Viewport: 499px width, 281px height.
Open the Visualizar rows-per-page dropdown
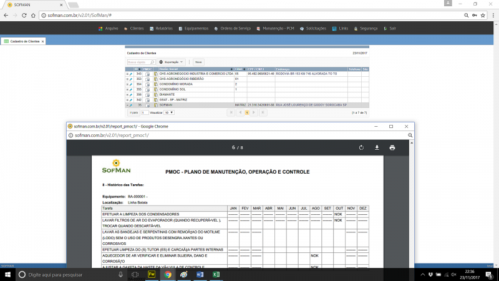click(170, 112)
